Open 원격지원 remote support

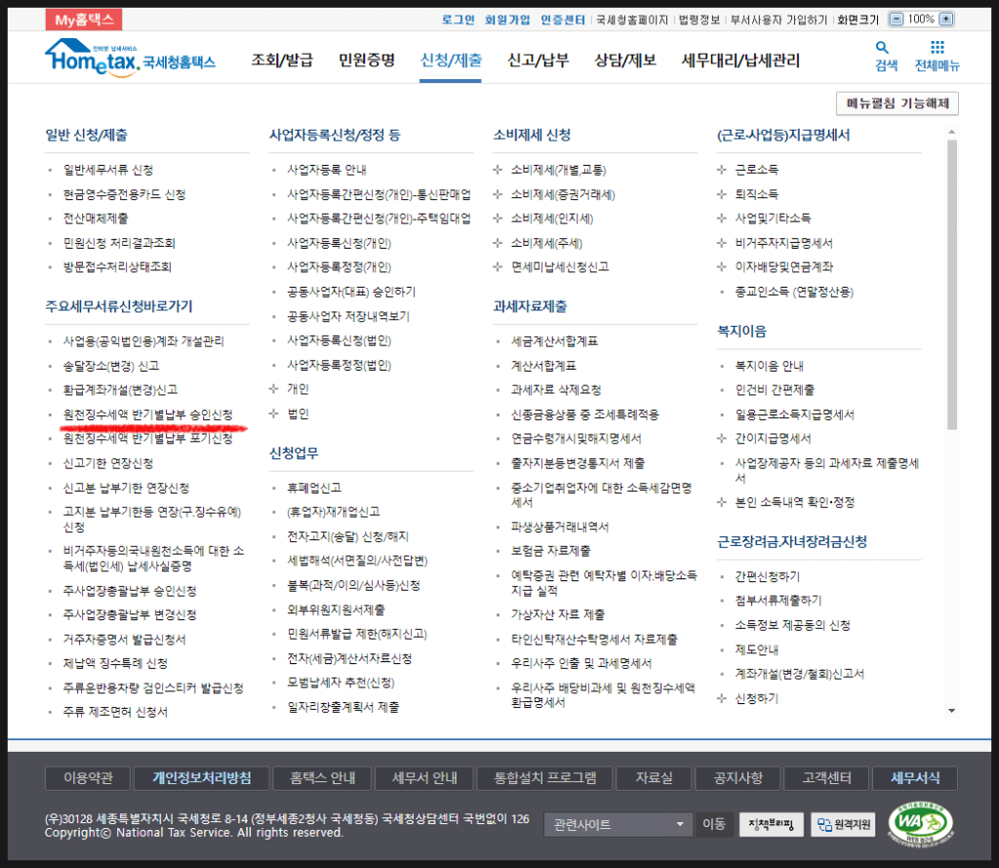843,825
